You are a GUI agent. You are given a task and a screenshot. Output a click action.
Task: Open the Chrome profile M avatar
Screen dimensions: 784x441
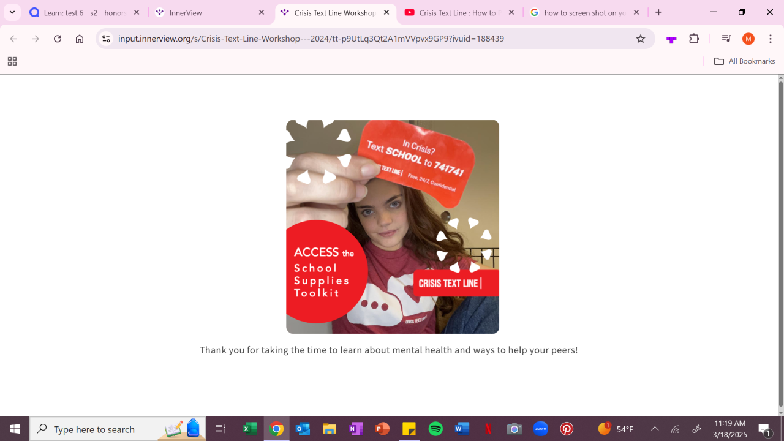tap(748, 39)
